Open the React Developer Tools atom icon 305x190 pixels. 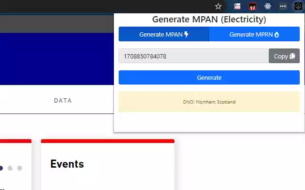[268, 6]
